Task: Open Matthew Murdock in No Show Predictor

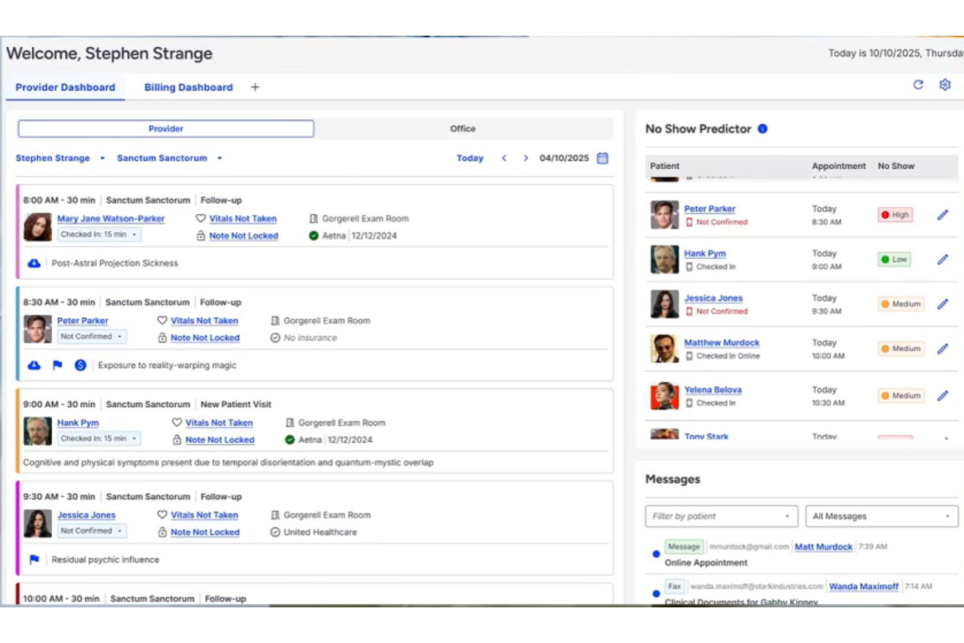Action: coord(722,343)
